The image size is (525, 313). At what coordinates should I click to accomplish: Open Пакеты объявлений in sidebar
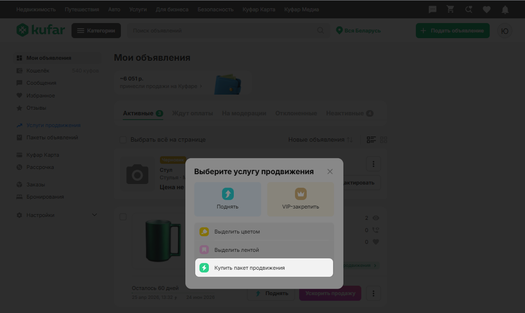[52, 137]
